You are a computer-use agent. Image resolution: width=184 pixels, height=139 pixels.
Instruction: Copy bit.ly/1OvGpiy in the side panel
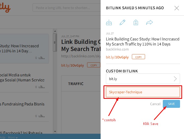(x=138, y=57)
